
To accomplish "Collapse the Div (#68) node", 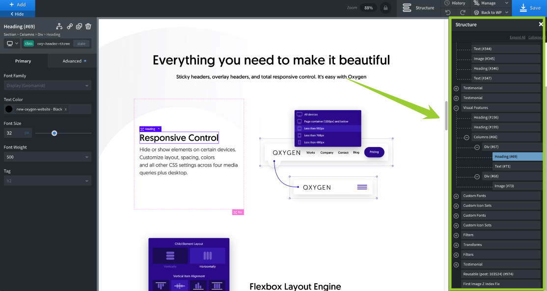I will pos(477,176).
